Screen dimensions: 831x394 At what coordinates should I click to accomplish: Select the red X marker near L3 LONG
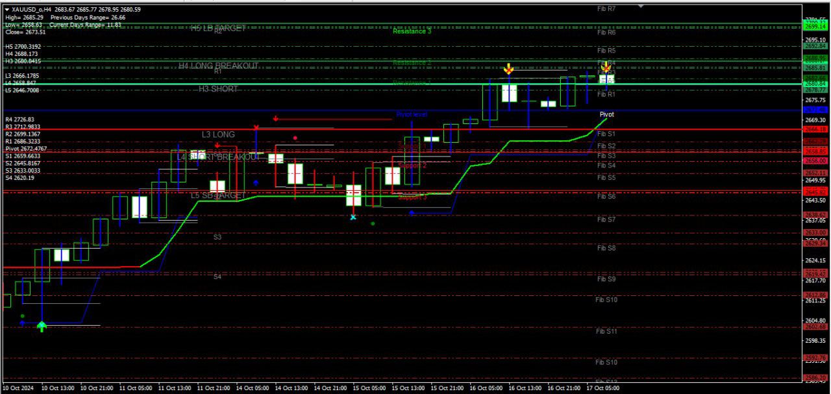[256, 127]
